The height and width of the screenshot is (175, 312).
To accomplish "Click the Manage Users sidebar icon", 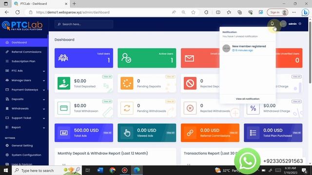I will [7, 80].
